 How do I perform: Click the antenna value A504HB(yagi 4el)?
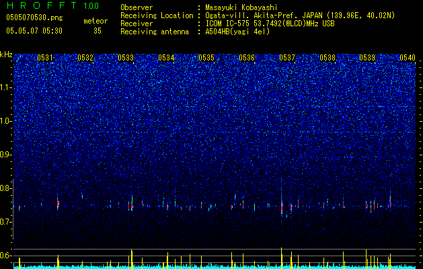pyautogui.click(x=237, y=32)
